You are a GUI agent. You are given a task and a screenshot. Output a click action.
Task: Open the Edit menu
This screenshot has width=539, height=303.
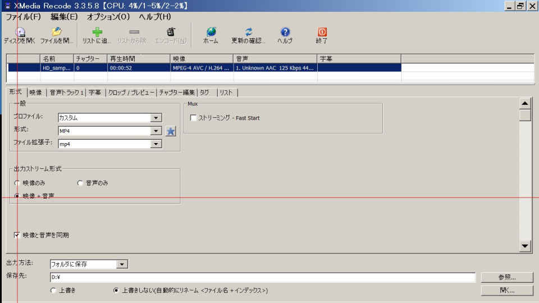point(64,16)
